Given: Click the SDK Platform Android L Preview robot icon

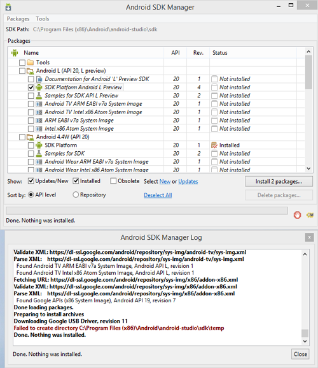Looking at the screenshot, I should 39,87.
